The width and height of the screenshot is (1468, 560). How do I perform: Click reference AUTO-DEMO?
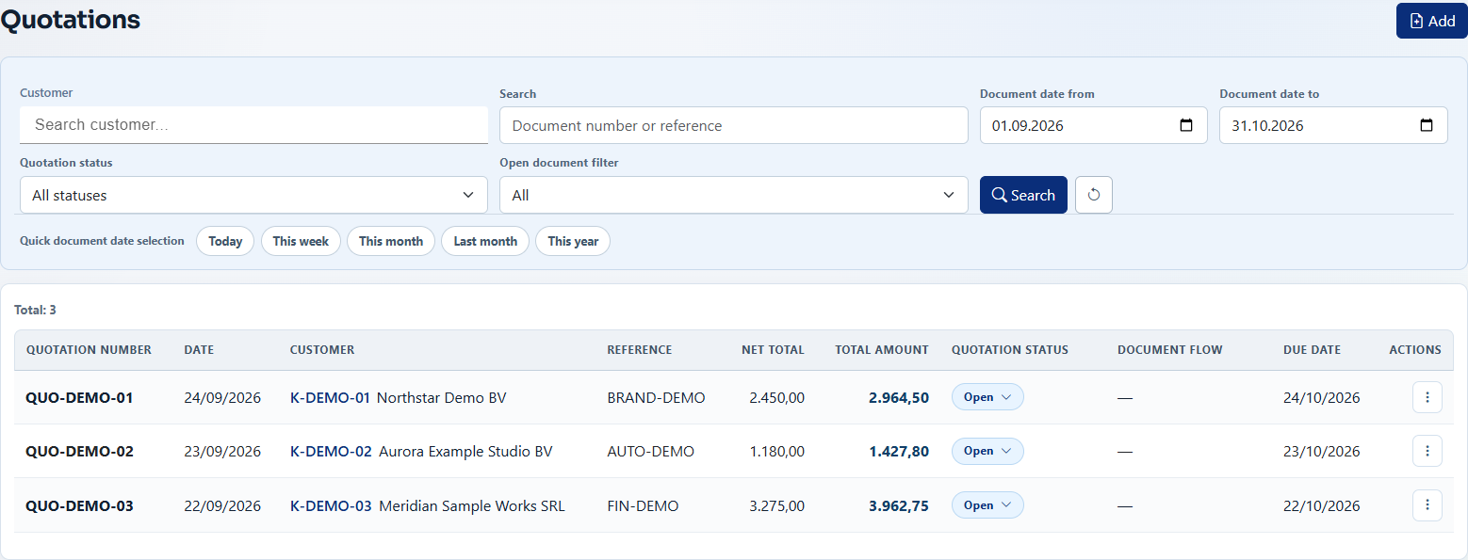(x=650, y=452)
